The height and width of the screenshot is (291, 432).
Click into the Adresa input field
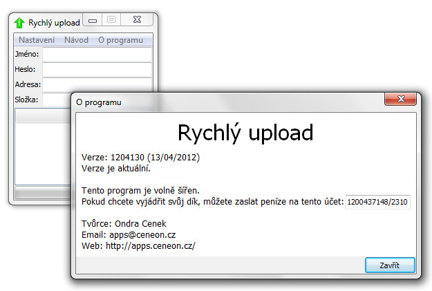97,84
